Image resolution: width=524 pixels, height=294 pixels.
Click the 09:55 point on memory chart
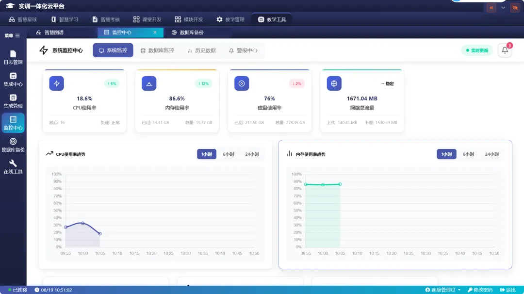point(306,184)
